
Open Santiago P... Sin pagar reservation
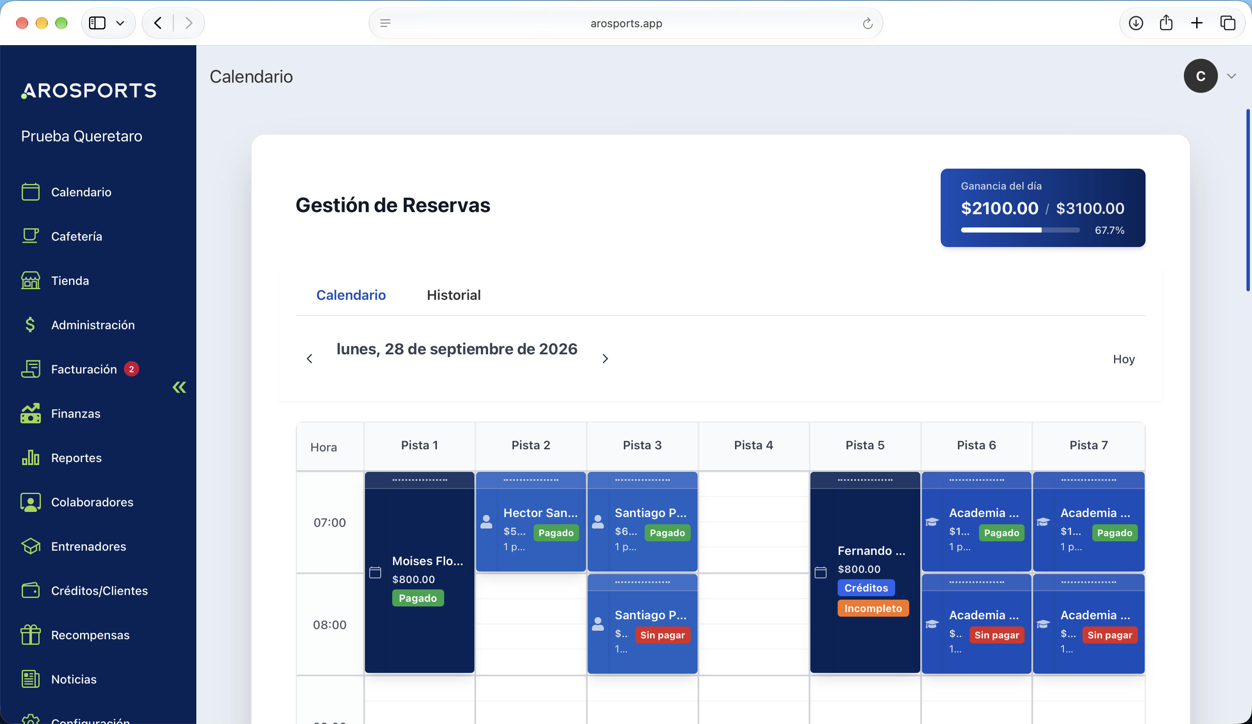coord(642,624)
